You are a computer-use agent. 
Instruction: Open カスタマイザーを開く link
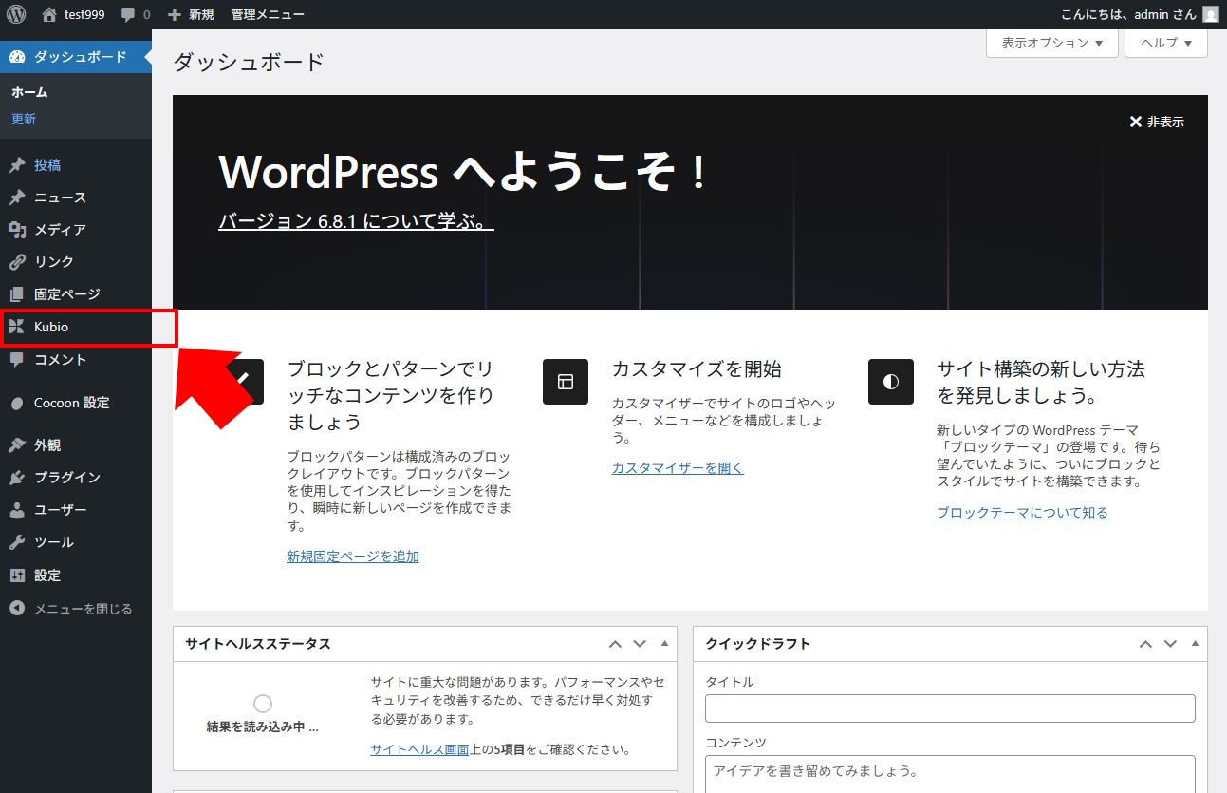678,468
